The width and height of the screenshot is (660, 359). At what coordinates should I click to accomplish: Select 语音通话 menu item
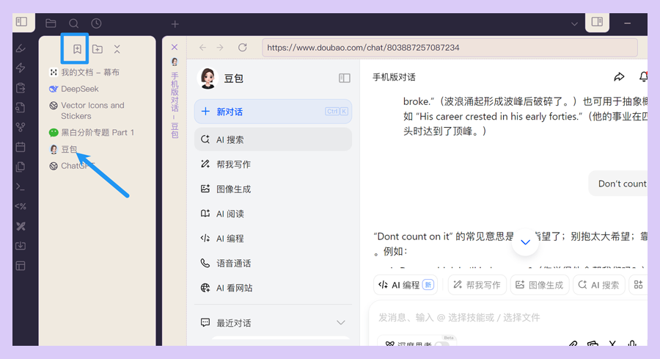pyautogui.click(x=274, y=264)
